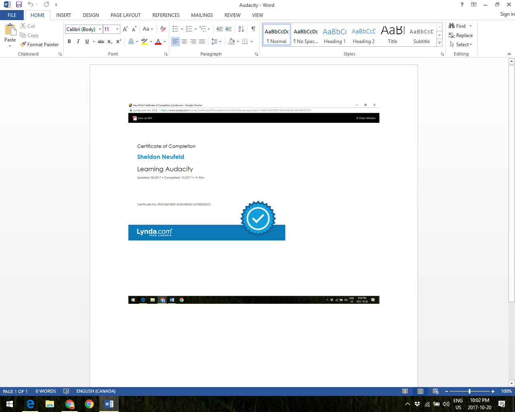Click the Ribbon Display Options icon
515x412 pixels.
(474, 4)
